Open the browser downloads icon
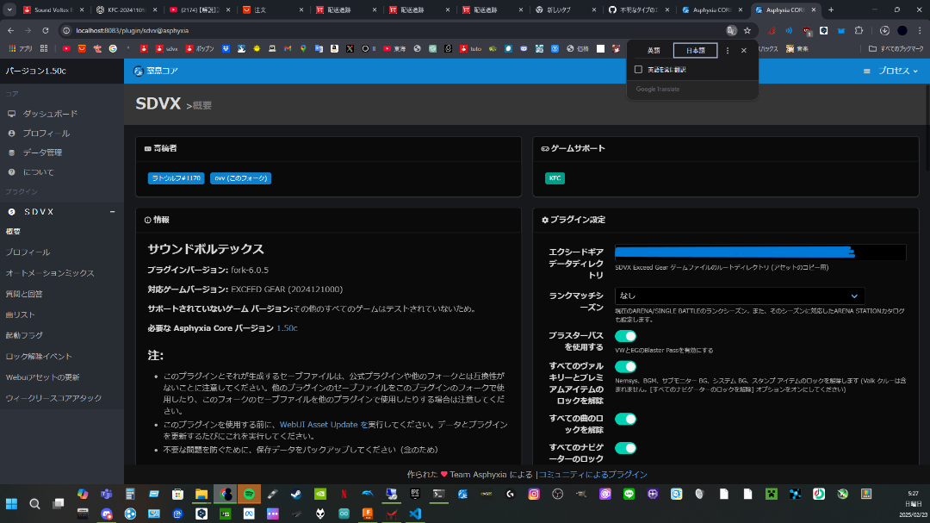The width and height of the screenshot is (930, 523). pos(884,30)
